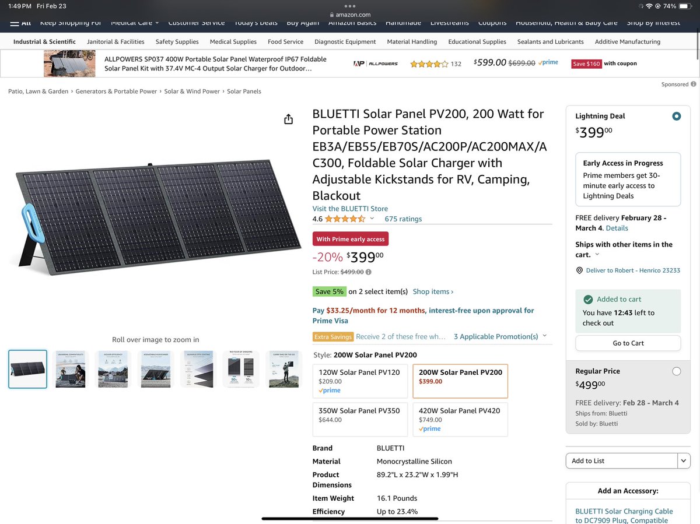
Task: Select the Lightning Deal radio button
Action: tap(676, 116)
